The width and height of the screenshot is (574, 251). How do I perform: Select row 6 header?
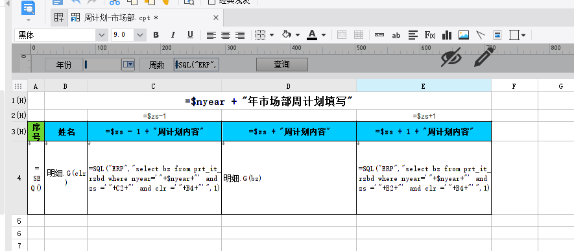coord(19,233)
